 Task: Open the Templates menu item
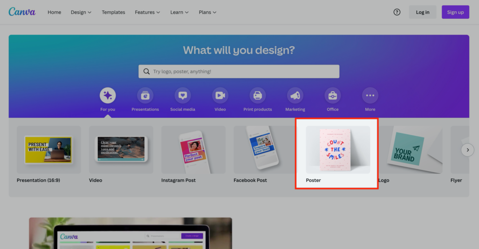113,12
